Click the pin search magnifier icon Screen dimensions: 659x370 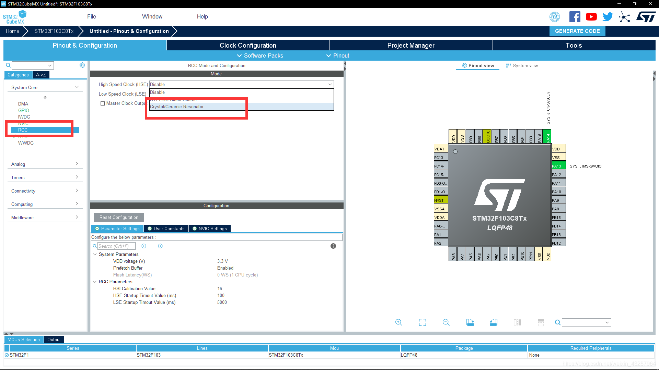(x=558, y=322)
